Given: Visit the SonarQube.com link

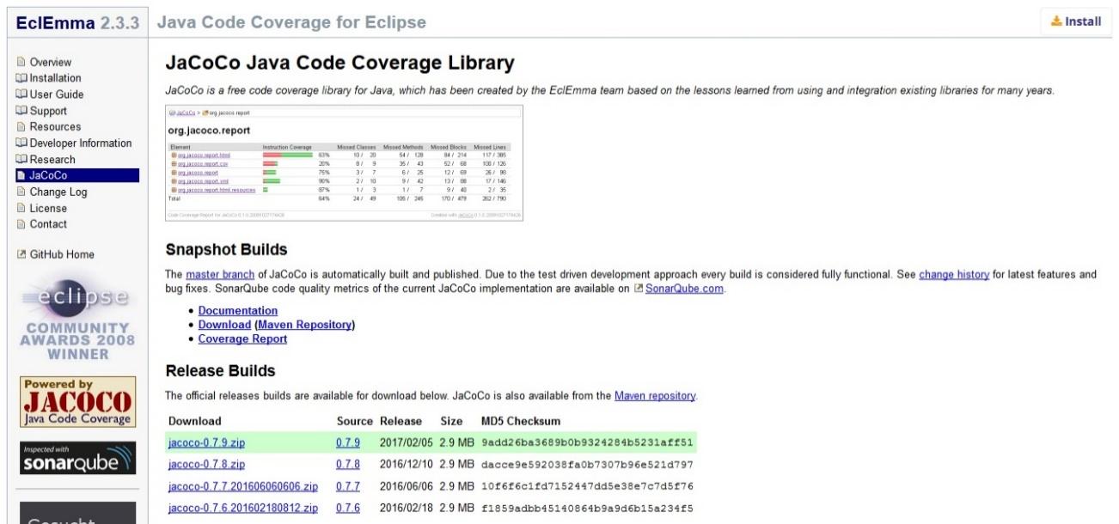Looking at the screenshot, I should [x=685, y=289].
